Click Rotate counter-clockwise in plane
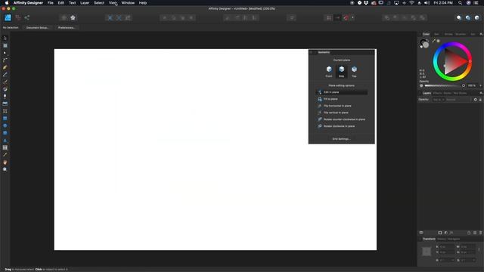Screen dimensions: 484x272 click(x=342, y=119)
